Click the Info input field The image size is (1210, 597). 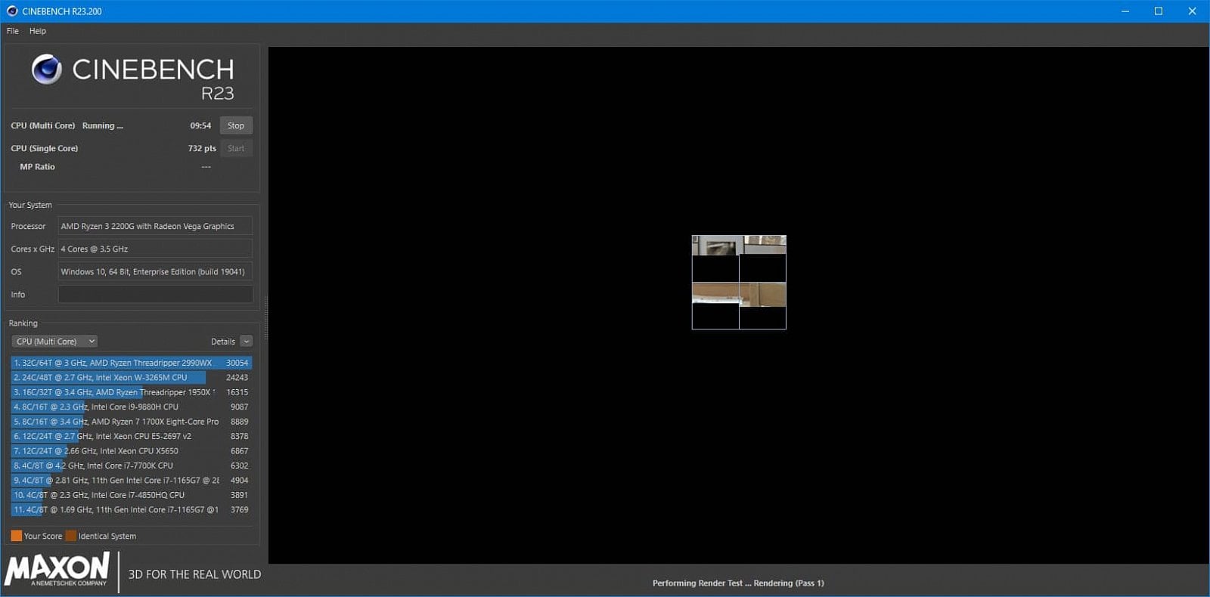(x=155, y=294)
